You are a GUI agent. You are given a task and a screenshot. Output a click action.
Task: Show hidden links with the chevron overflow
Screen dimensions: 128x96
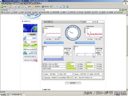(127, 12)
